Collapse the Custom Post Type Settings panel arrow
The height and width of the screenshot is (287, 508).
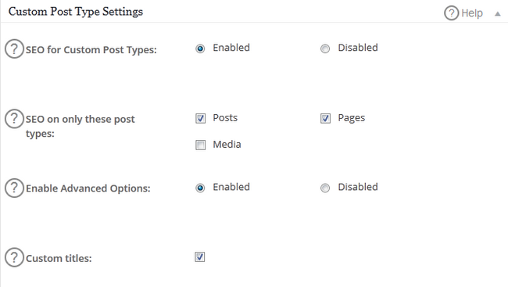pos(498,13)
